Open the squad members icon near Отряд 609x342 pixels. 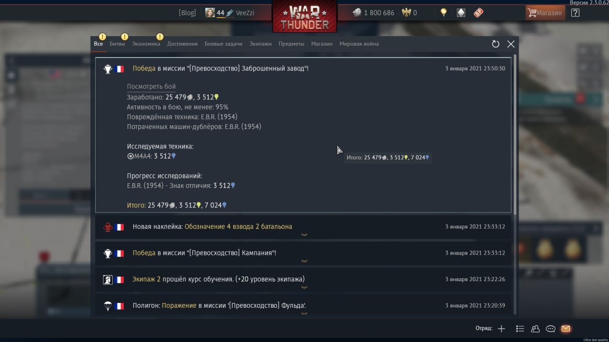[x=535, y=329]
